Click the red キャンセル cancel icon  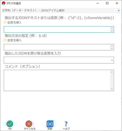[x=29, y=124]
